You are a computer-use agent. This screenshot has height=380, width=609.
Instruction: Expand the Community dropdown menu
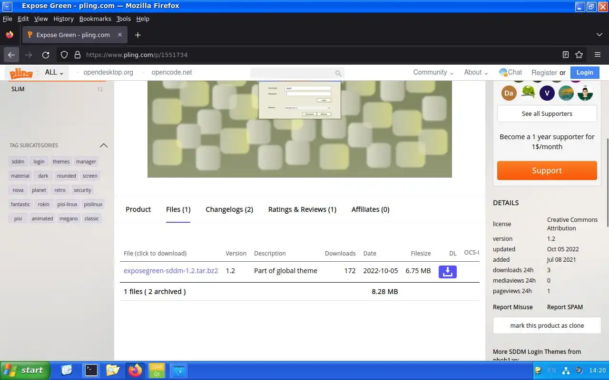(x=433, y=72)
